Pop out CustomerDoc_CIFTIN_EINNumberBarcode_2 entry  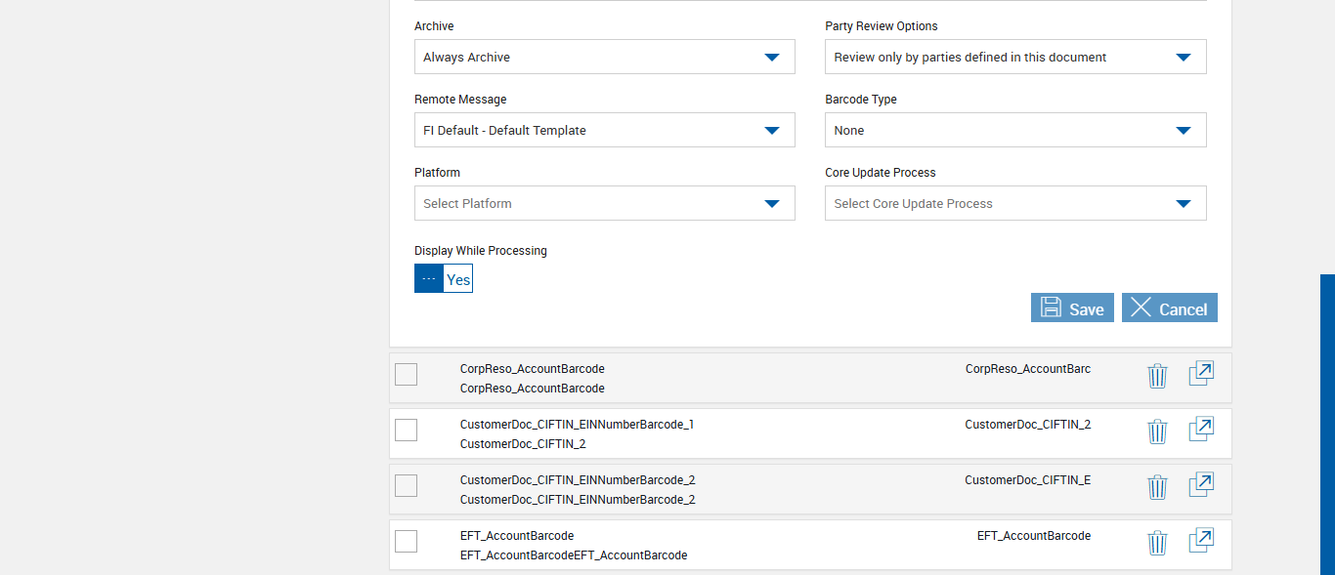[1201, 485]
